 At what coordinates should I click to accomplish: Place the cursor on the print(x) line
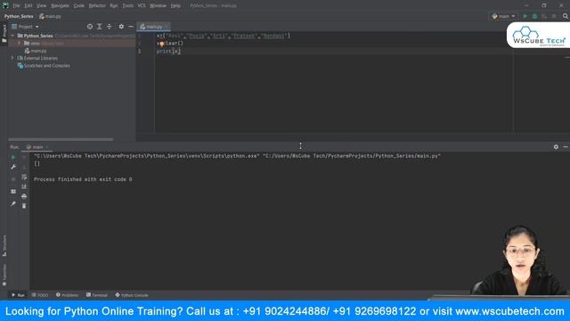point(168,52)
